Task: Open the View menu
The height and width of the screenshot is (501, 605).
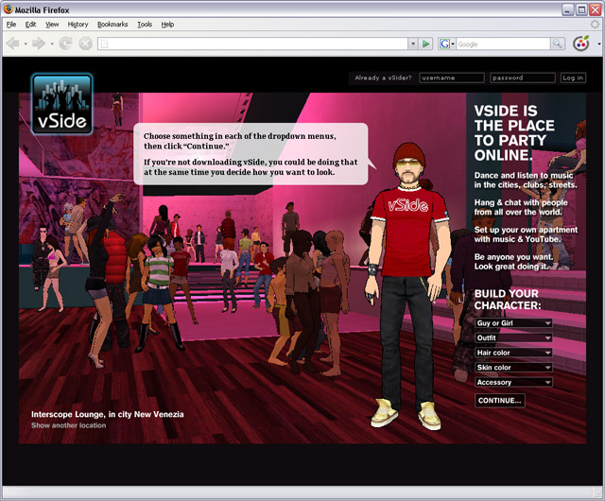Action: click(x=52, y=25)
